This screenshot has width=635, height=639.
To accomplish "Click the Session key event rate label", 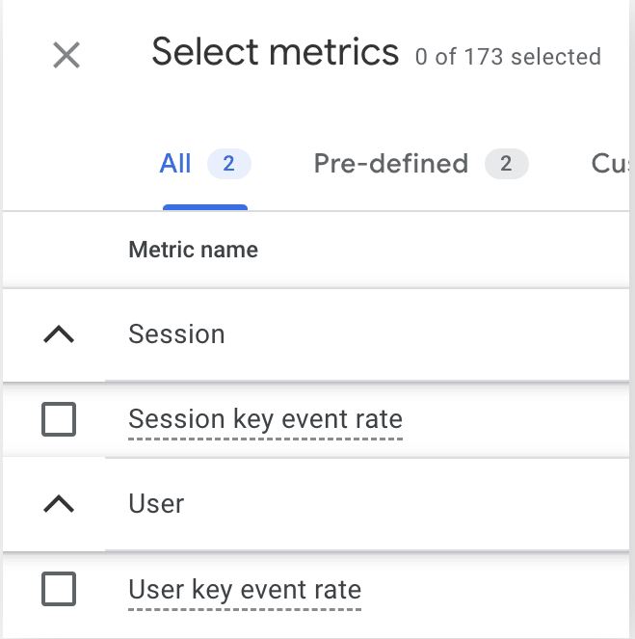I will tap(266, 419).
